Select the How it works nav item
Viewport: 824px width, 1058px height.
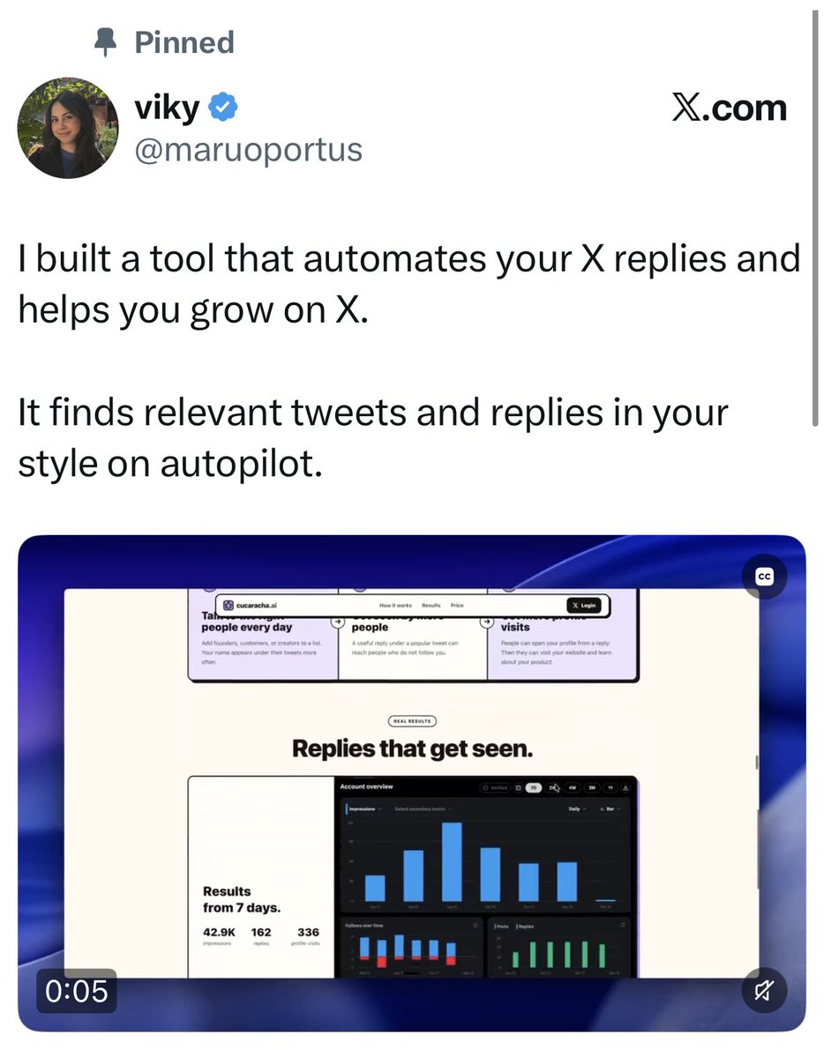(x=395, y=606)
